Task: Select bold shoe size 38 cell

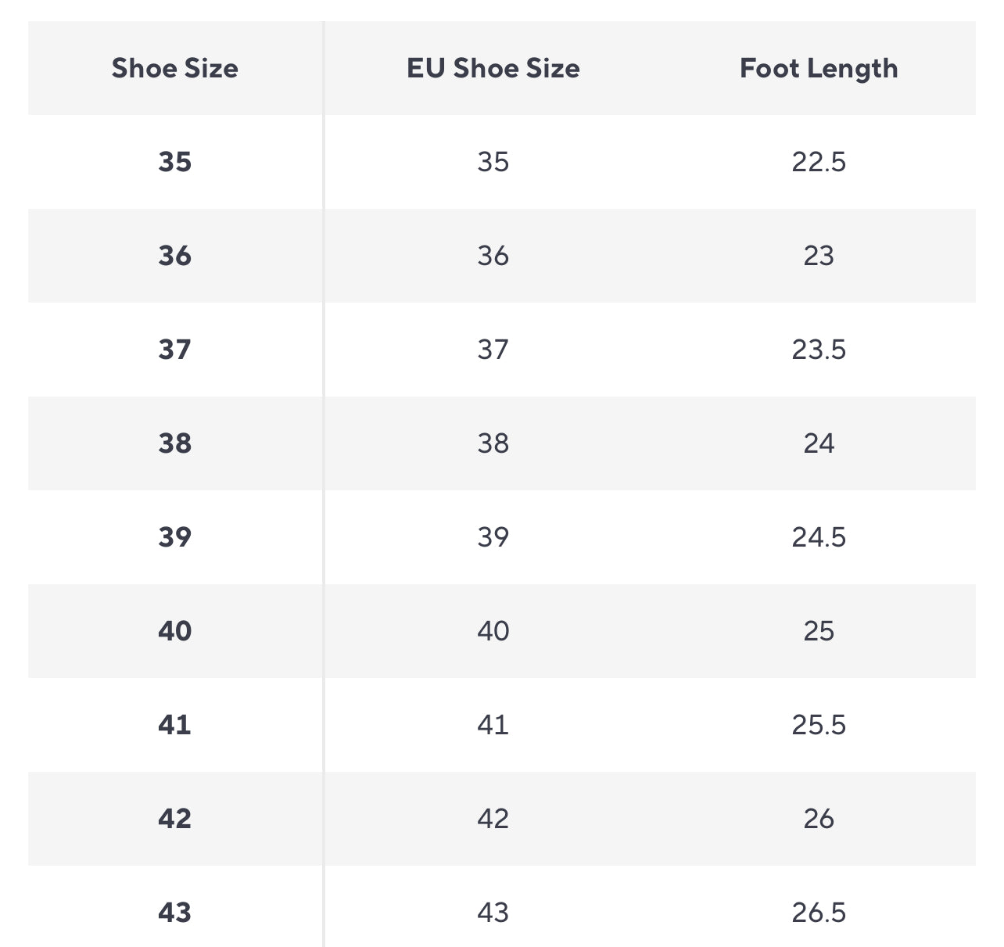Action: tap(174, 443)
